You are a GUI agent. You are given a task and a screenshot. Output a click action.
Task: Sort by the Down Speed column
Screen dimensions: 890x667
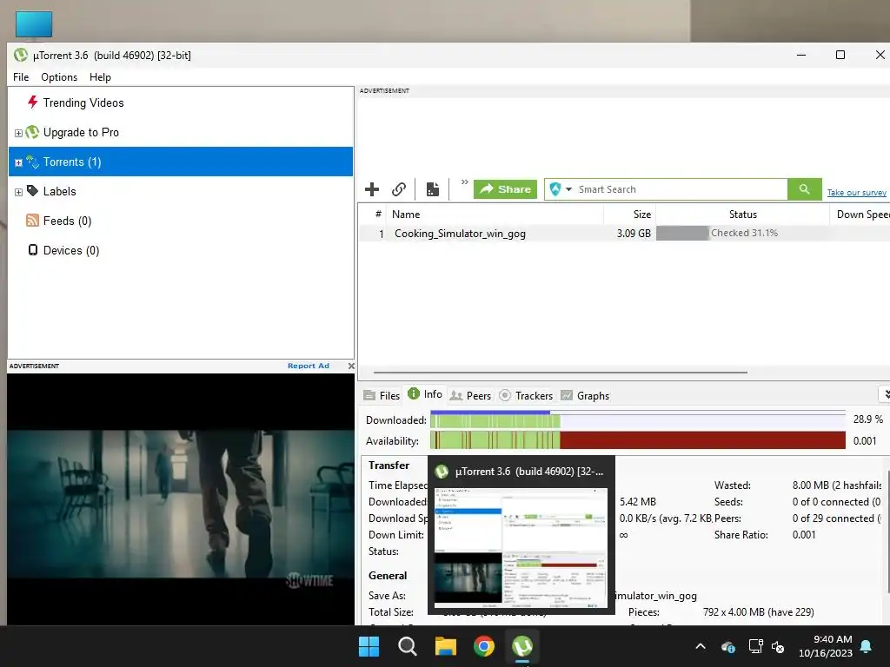[860, 215]
